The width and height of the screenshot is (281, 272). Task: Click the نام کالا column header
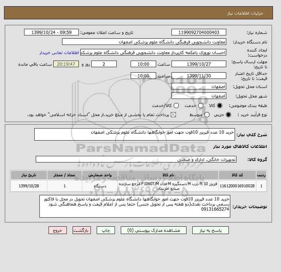point(168,175)
